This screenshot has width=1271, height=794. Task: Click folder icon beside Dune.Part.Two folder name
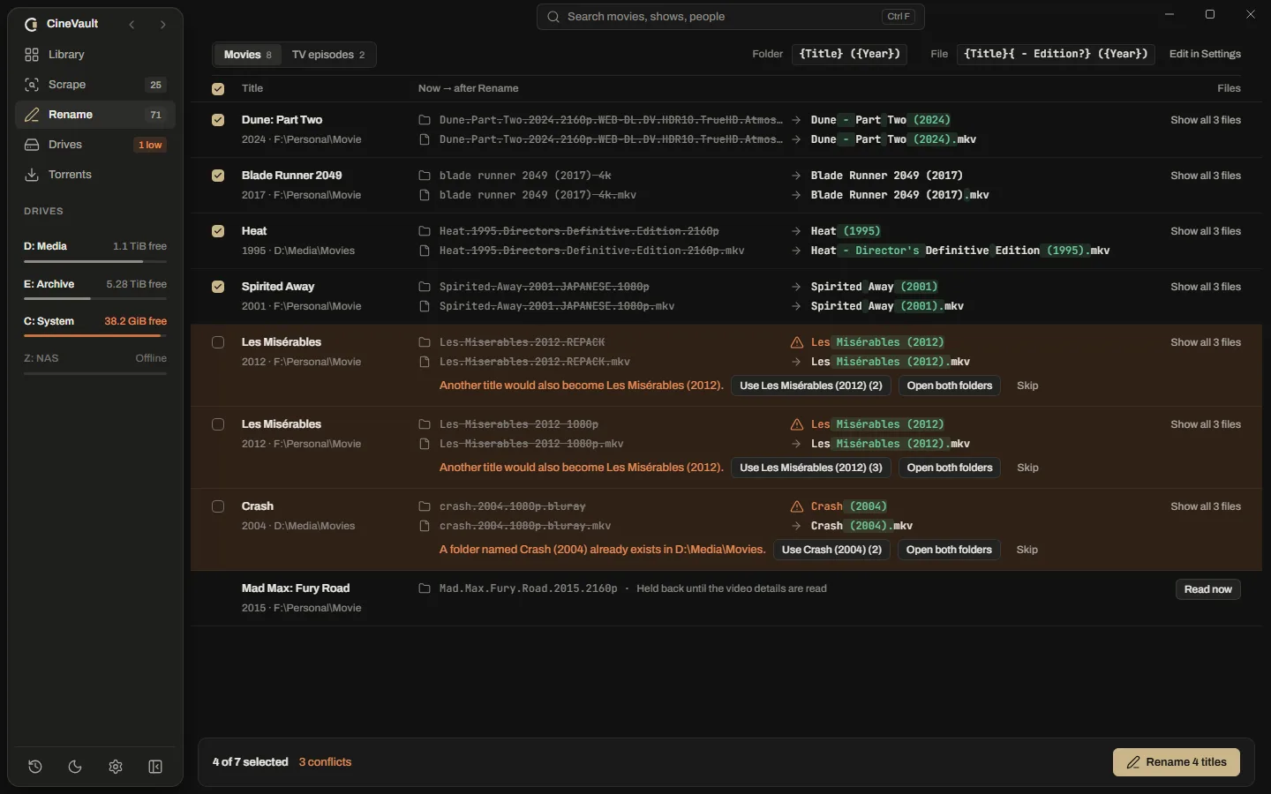[425, 120]
